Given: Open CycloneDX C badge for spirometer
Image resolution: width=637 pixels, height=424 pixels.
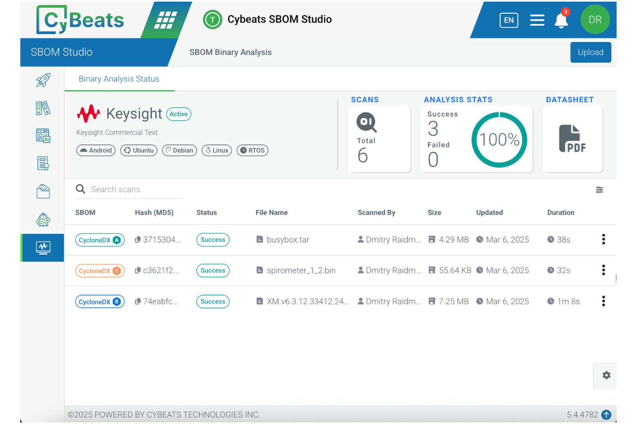Looking at the screenshot, I should point(100,271).
